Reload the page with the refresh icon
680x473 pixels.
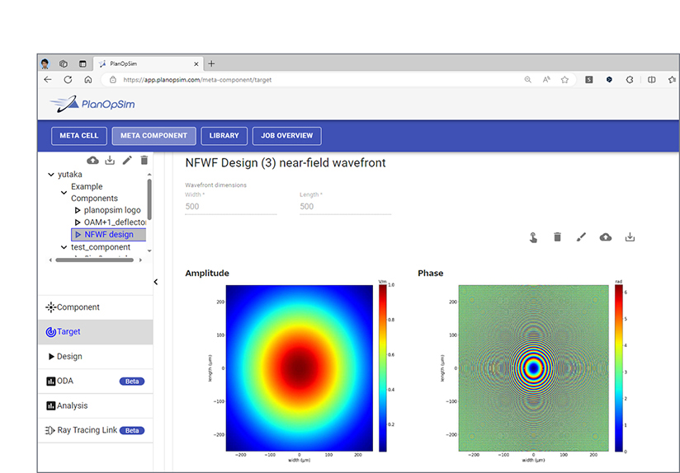click(x=68, y=80)
